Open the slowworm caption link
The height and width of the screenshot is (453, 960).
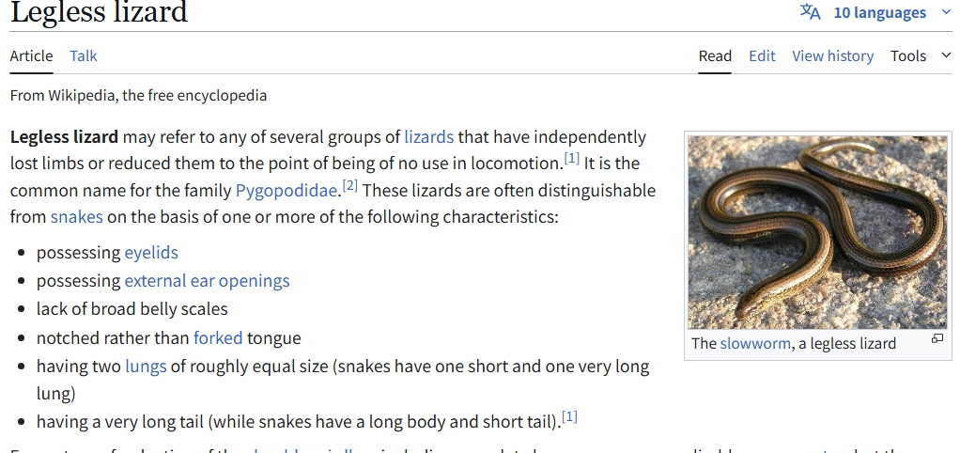(x=755, y=343)
